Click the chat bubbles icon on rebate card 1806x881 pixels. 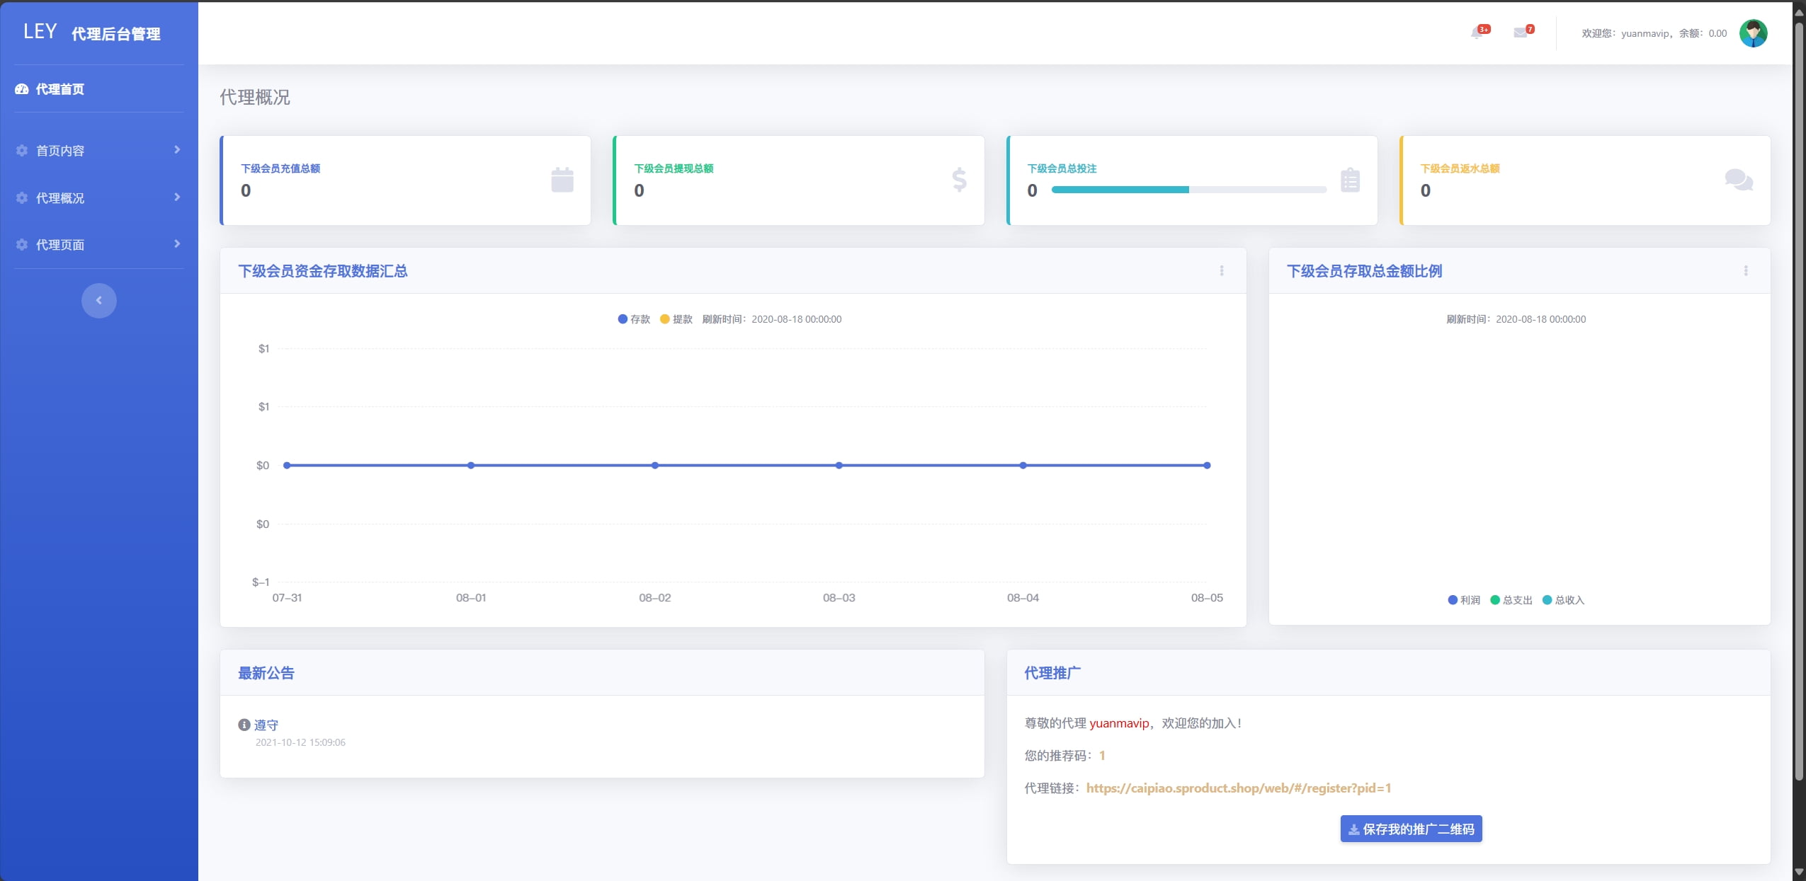[x=1738, y=180]
